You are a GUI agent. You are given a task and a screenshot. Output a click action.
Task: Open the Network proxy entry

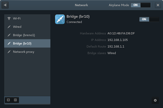tap(27, 52)
